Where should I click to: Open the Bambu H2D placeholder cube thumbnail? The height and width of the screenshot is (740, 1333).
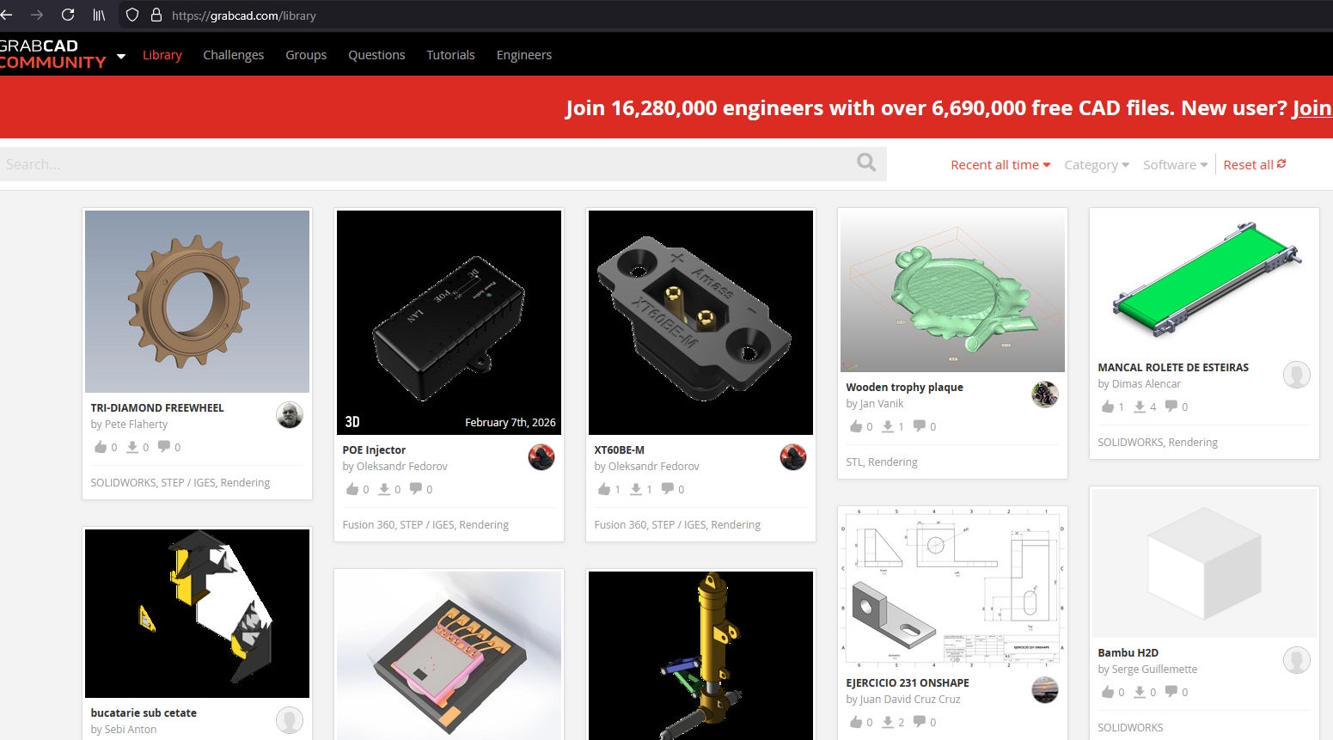pos(1204,564)
